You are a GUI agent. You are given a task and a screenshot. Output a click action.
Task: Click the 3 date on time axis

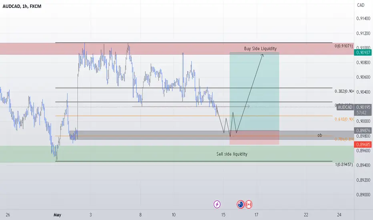(x=90, y=215)
